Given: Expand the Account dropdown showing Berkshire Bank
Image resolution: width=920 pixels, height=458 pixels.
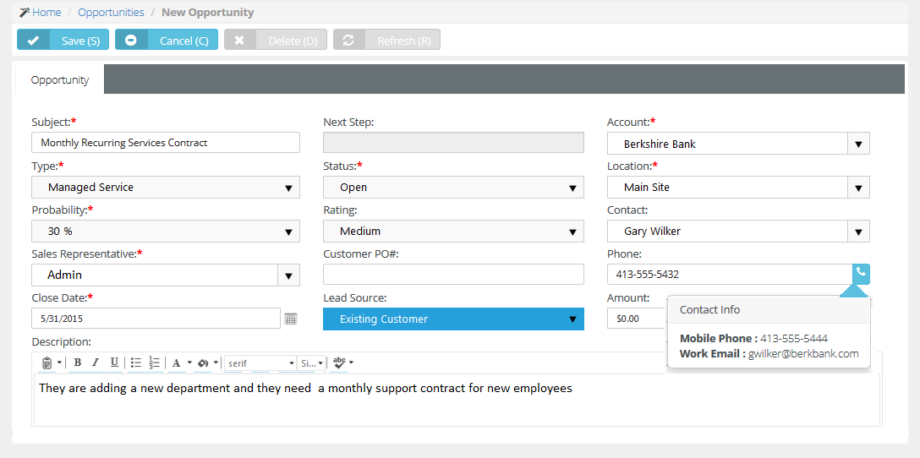Looking at the screenshot, I should coord(738,144).
